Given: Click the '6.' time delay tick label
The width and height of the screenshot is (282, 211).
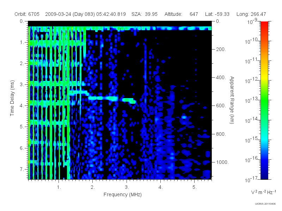Looking at the screenshot, I should click(x=22, y=148).
